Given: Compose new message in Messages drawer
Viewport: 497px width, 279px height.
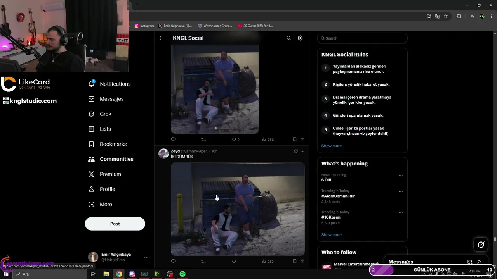Looking at the screenshot, I should tap(470, 262).
